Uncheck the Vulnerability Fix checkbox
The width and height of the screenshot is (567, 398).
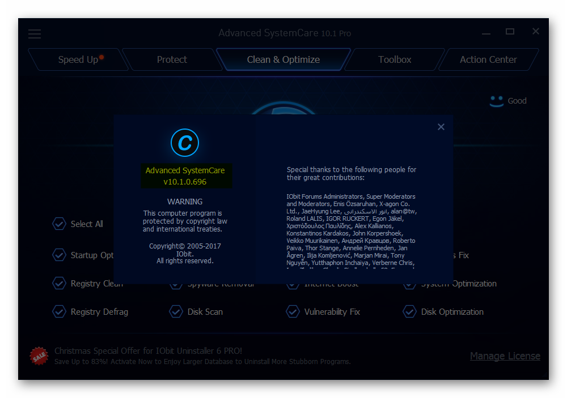click(x=293, y=311)
